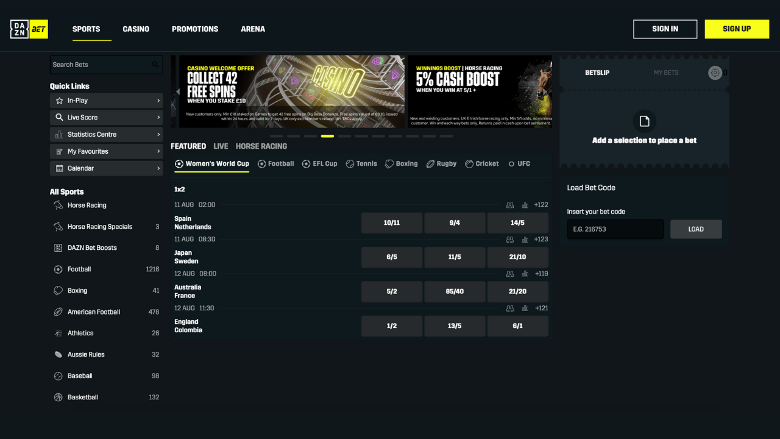
Task: Open the Statistics Centre from Quick Links
Action: [x=106, y=134]
